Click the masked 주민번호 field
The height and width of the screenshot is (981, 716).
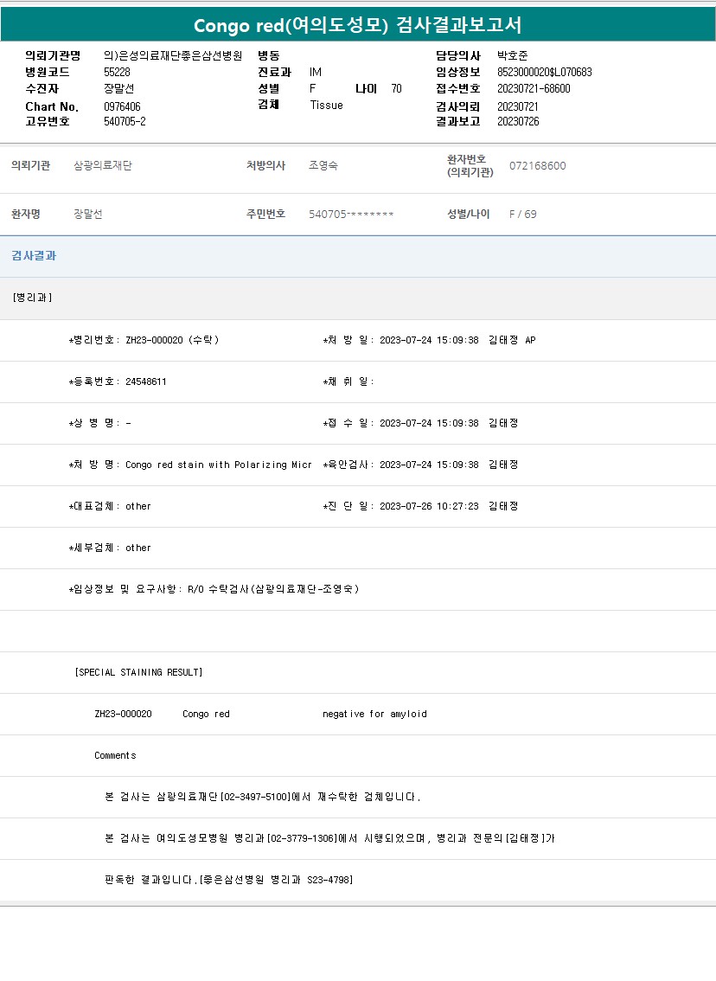click(x=351, y=215)
